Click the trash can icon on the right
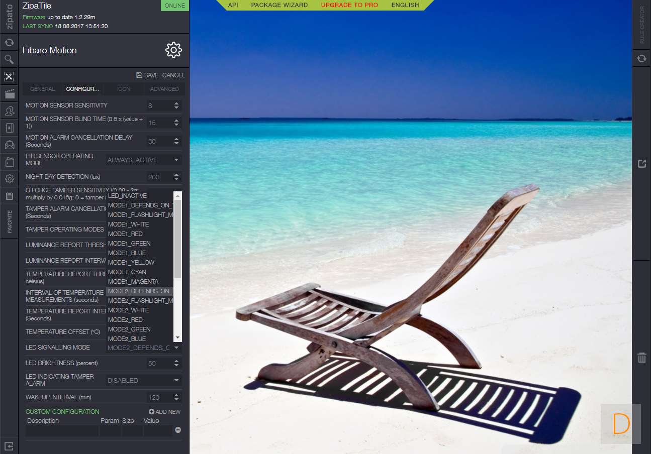The image size is (651, 454). 641,358
